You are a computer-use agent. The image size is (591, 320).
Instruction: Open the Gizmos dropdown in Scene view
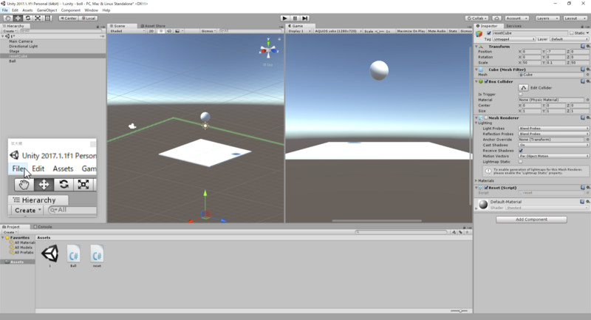point(208,31)
